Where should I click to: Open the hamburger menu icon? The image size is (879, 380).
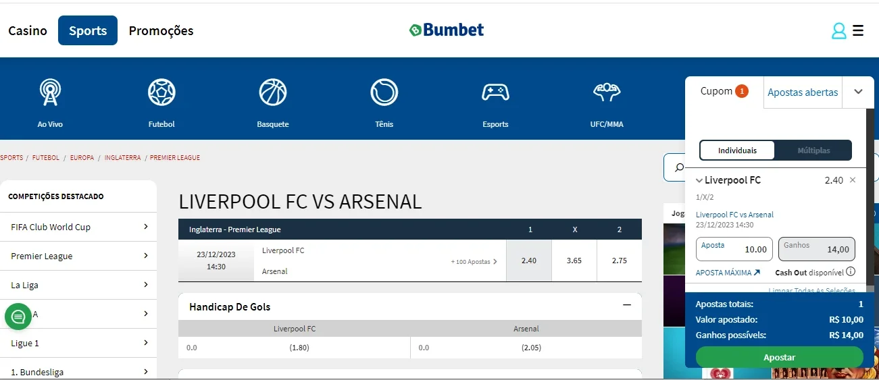858,31
